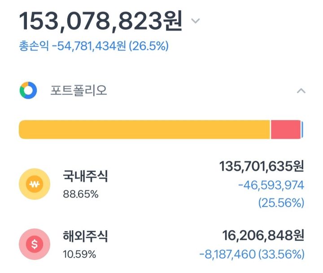Tap the yellow won coin icon
The height and width of the screenshot is (273, 323).
click(x=35, y=184)
